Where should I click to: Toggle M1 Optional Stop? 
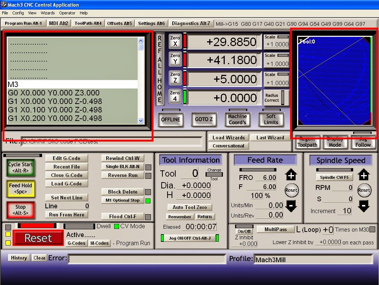click(123, 200)
